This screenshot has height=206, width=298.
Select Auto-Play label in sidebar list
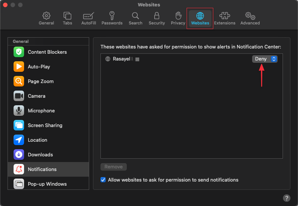[x=39, y=67]
